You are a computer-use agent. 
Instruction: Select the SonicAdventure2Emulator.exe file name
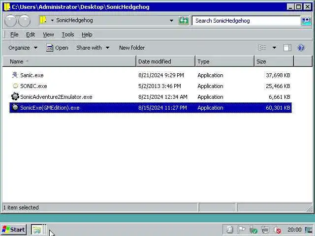tap(56, 97)
